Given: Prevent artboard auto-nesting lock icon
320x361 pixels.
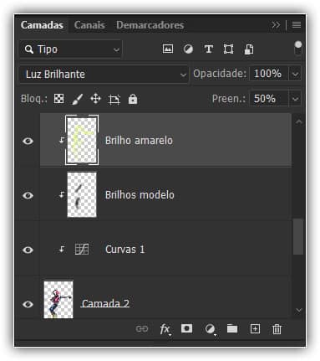Looking at the screenshot, I should click(114, 99).
